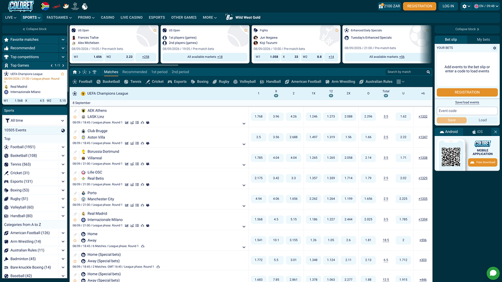Open +1332 markets for AEK Athens
The image size is (502, 282).
tap(423, 116)
